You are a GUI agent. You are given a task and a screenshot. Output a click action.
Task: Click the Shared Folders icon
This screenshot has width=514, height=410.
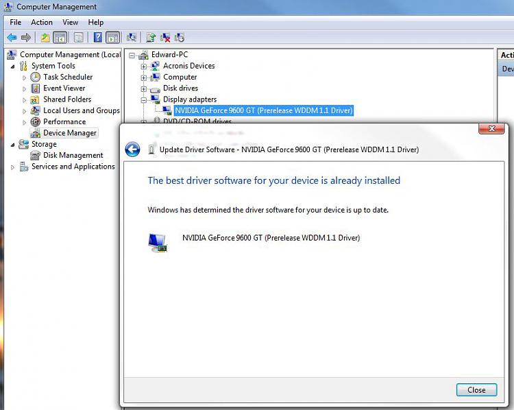[x=35, y=99]
